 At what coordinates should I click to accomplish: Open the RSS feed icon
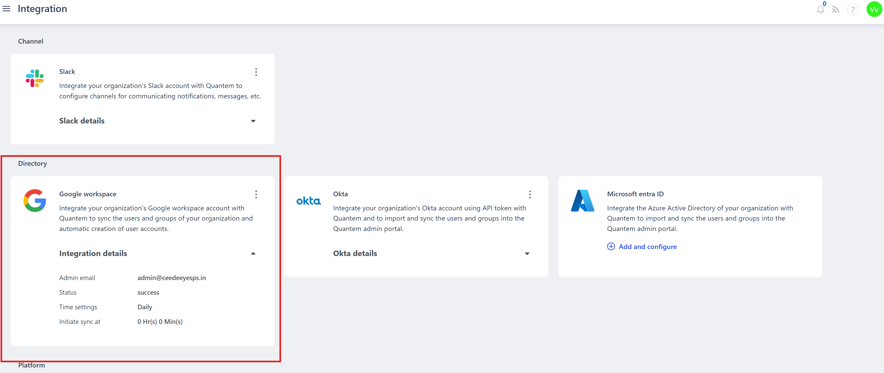coord(835,10)
